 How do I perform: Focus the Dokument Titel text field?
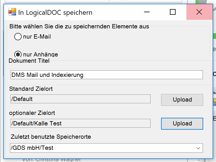[x=107, y=75]
